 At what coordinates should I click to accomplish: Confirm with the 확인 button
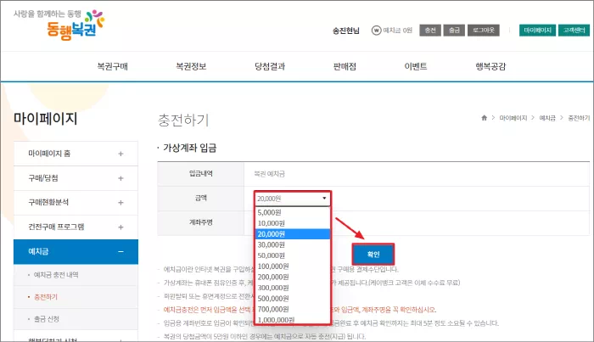coord(373,254)
